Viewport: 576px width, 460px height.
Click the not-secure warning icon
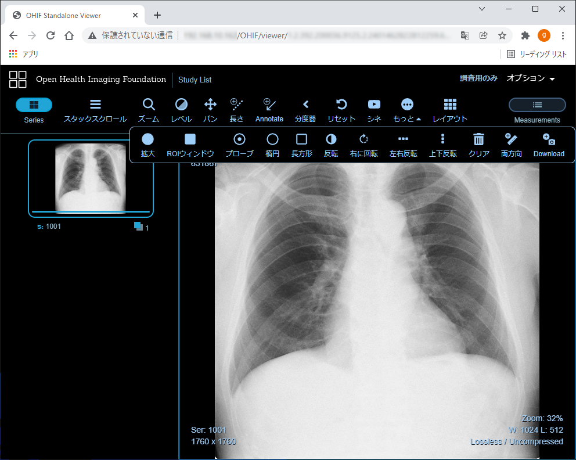click(x=92, y=35)
